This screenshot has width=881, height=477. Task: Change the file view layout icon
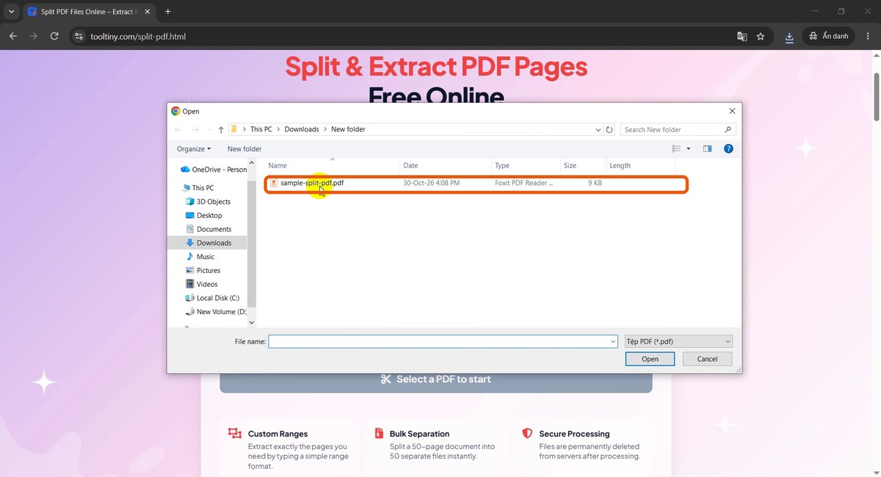click(x=676, y=149)
